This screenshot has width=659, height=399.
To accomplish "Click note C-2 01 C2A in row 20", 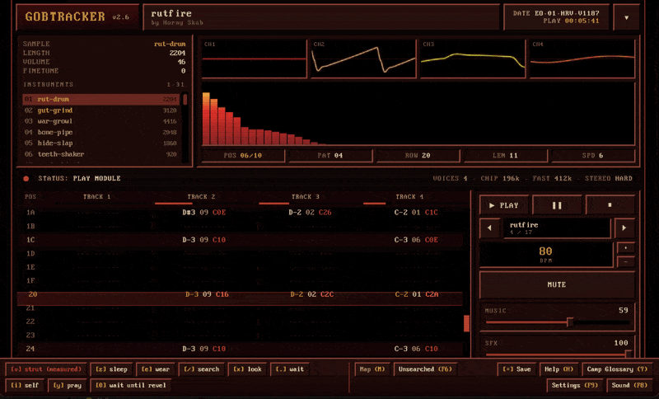I will point(417,294).
